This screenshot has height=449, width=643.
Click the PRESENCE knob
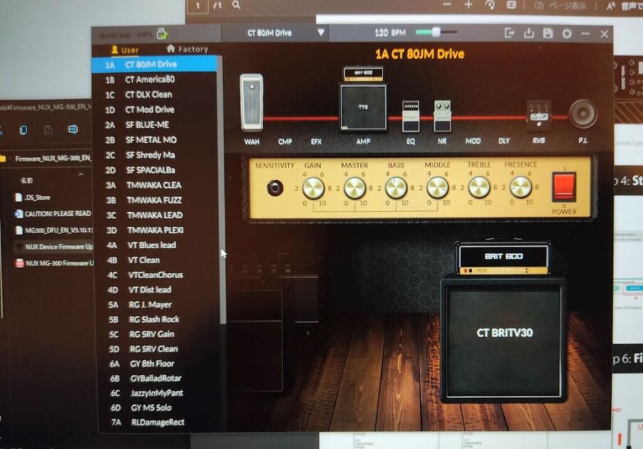(521, 187)
